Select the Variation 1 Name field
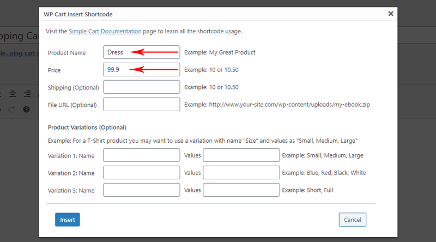This screenshot has height=242, width=436. [x=142, y=155]
